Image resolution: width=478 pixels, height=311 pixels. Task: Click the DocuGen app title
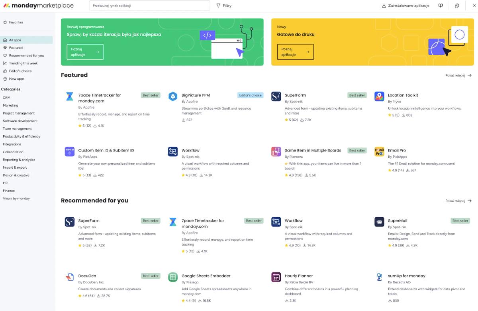[87, 276]
